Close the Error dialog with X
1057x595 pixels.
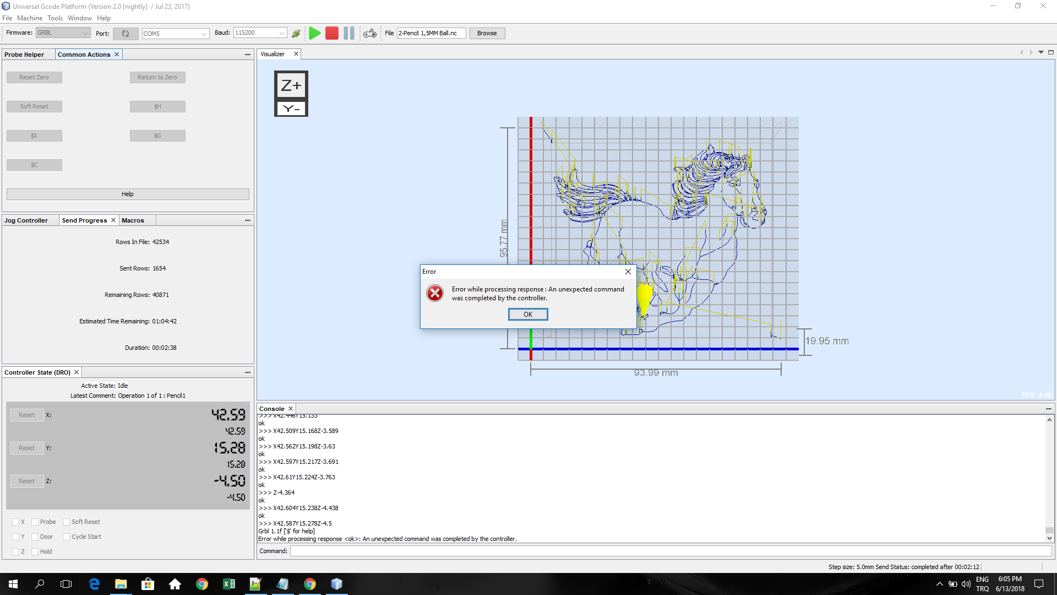(628, 272)
